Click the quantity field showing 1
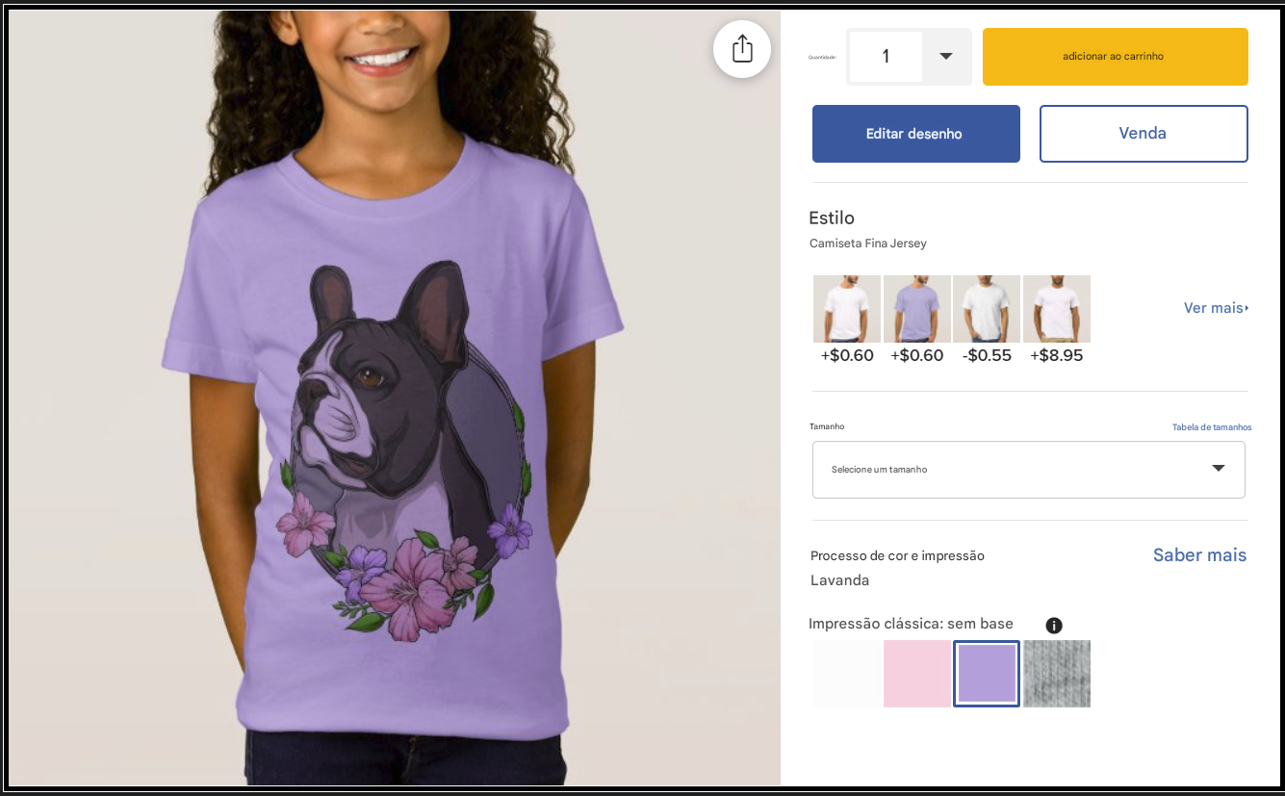 [x=886, y=56]
